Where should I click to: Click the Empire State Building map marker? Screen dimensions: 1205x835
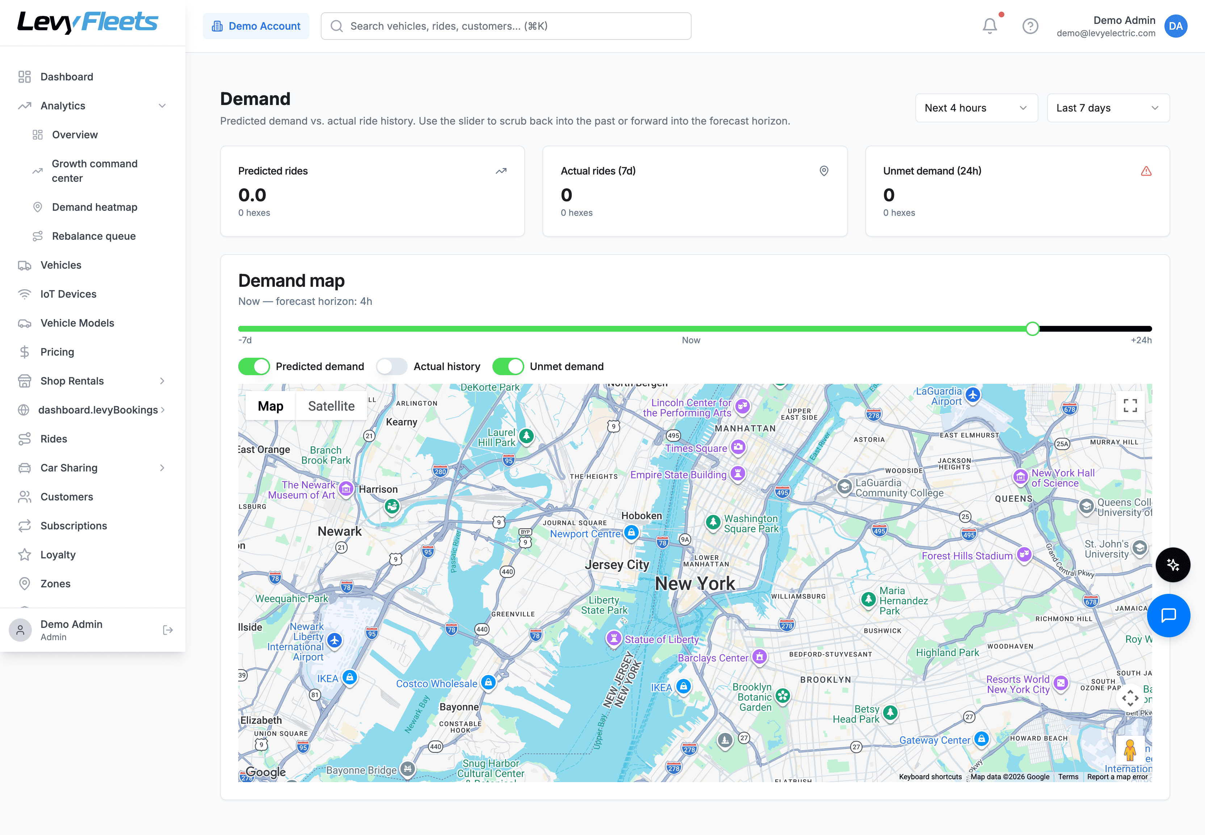(x=738, y=474)
